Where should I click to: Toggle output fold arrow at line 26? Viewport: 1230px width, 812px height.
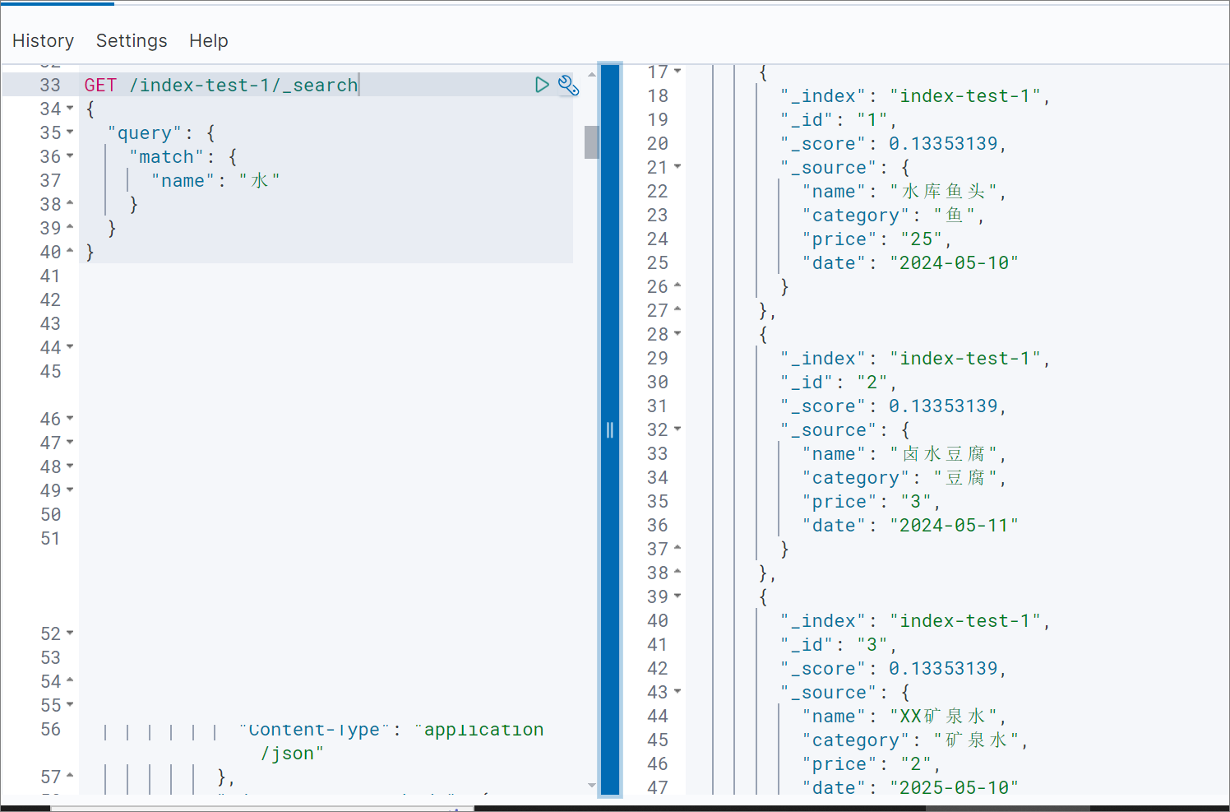click(x=677, y=285)
